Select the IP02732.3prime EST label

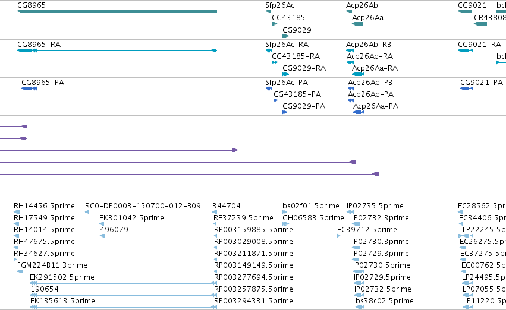tap(381, 218)
